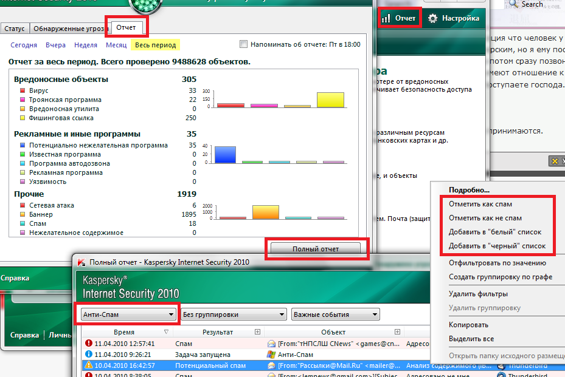Choose Отфильтровать по значению
The height and width of the screenshot is (377, 565).
click(497, 263)
